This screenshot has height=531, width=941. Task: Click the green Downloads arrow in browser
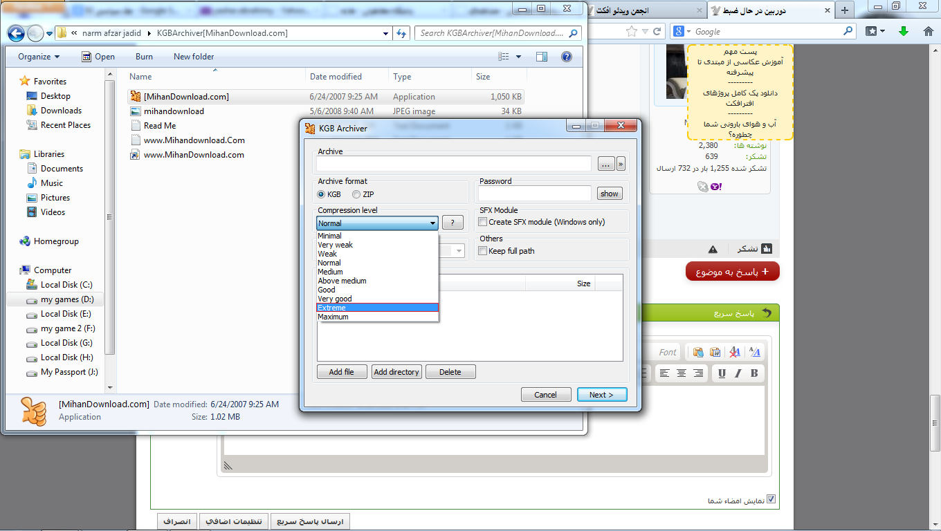pos(903,31)
